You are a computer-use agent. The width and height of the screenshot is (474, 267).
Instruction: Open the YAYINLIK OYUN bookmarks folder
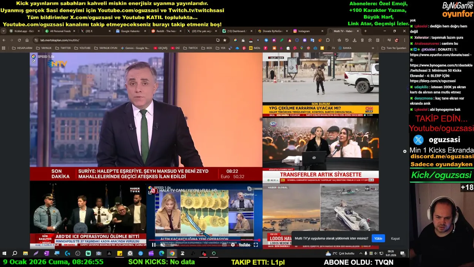point(106,48)
